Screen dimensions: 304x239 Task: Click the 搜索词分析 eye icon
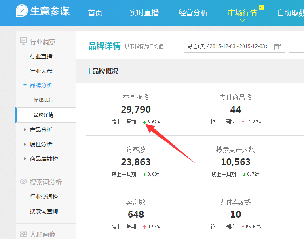(23, 181)
